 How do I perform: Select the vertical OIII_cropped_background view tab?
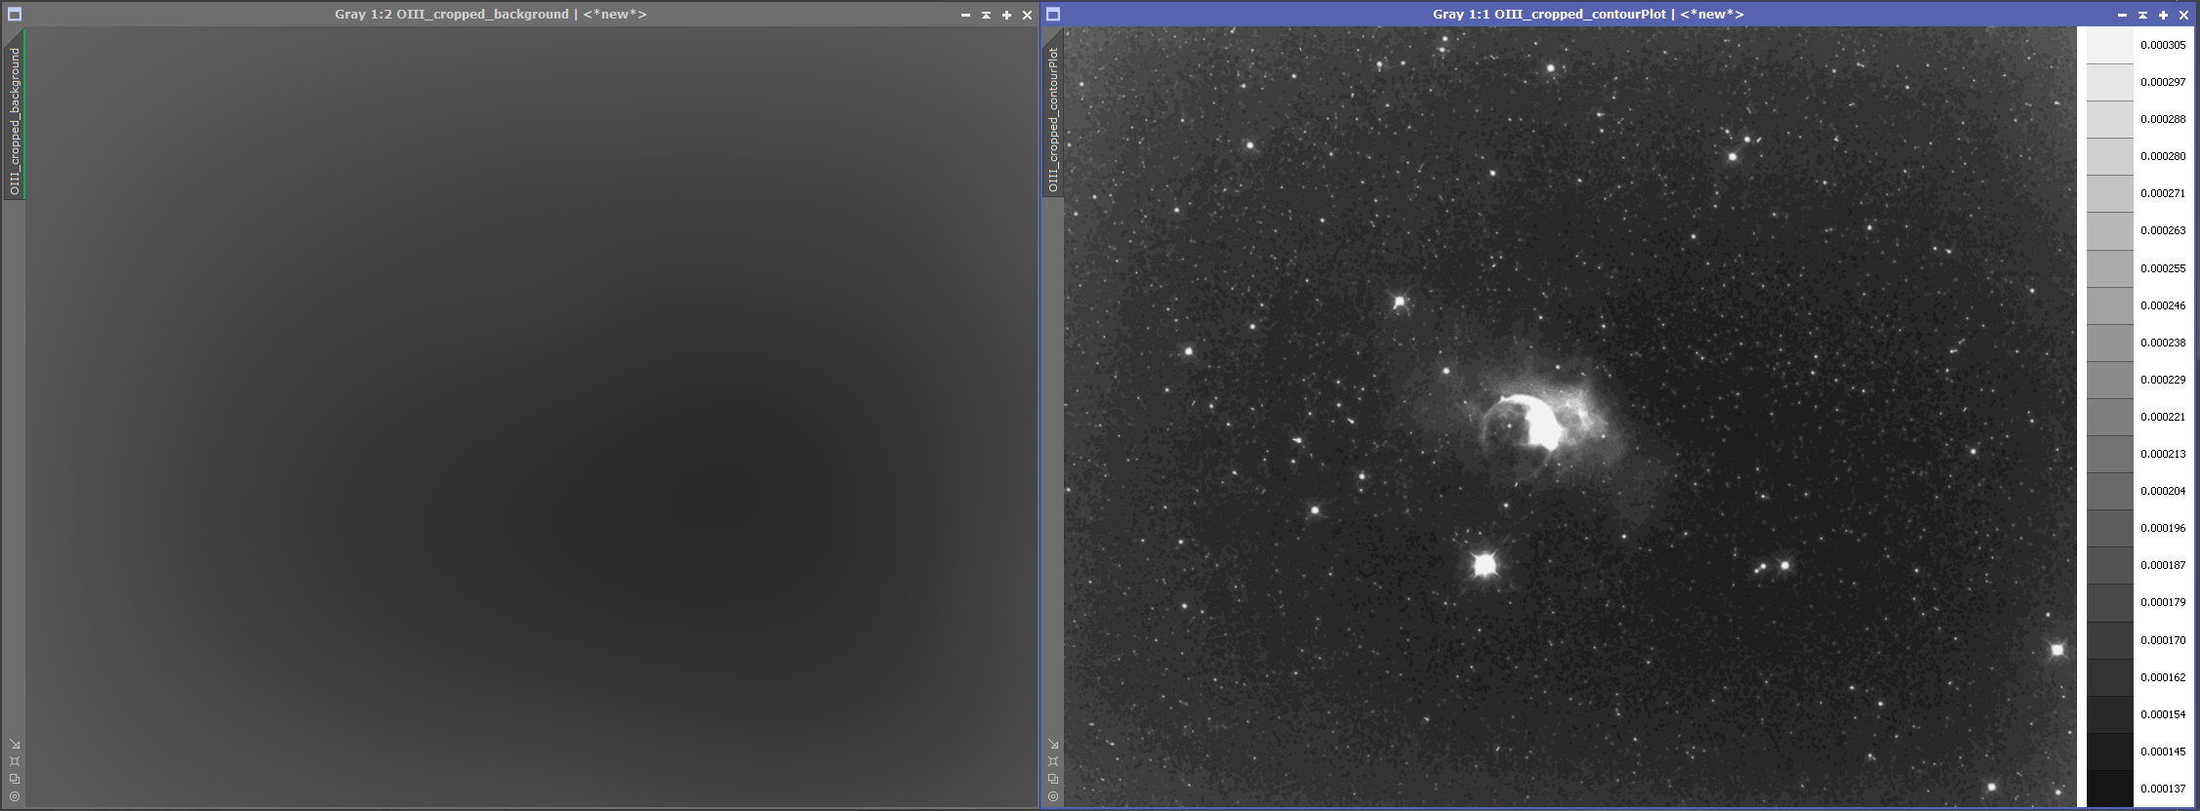[15, 117]
